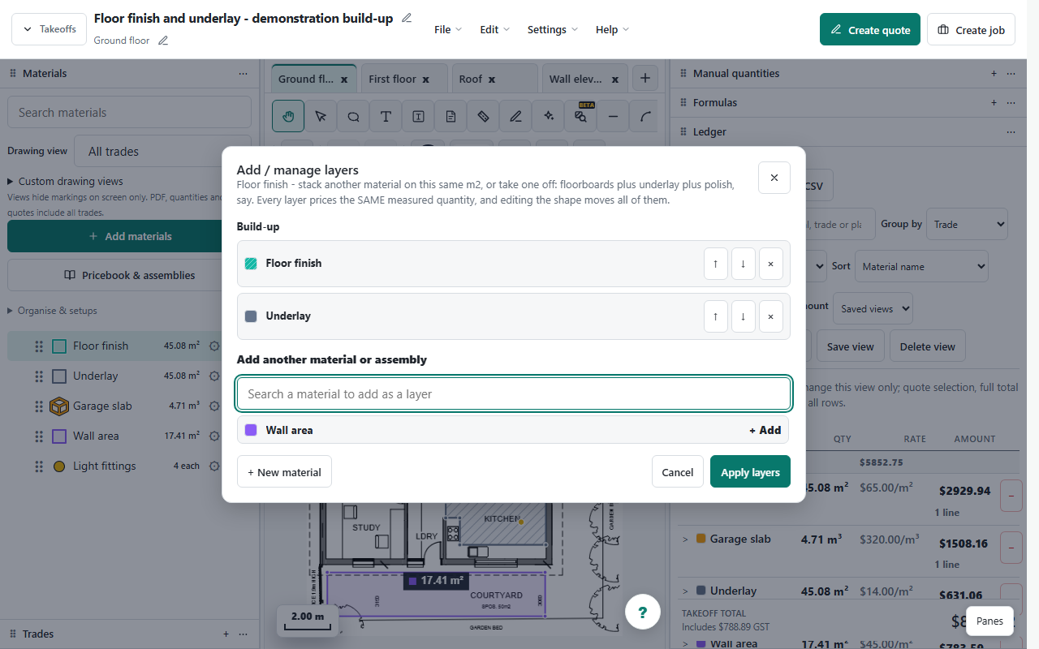Image resolution: width=1039 pixels, height=649 pixels.
Task: Move Underlay layer up
Action: coord(715,316)
